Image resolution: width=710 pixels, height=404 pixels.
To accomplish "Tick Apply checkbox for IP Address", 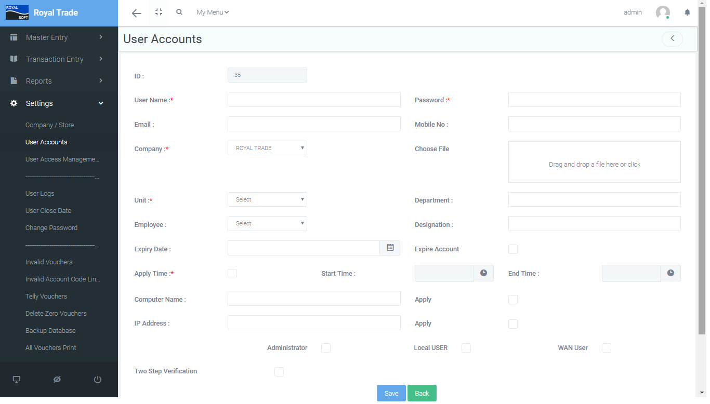I will click(513, 324).
